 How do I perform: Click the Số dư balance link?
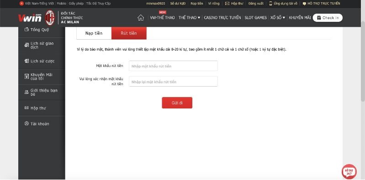click(x=178, y=4)
